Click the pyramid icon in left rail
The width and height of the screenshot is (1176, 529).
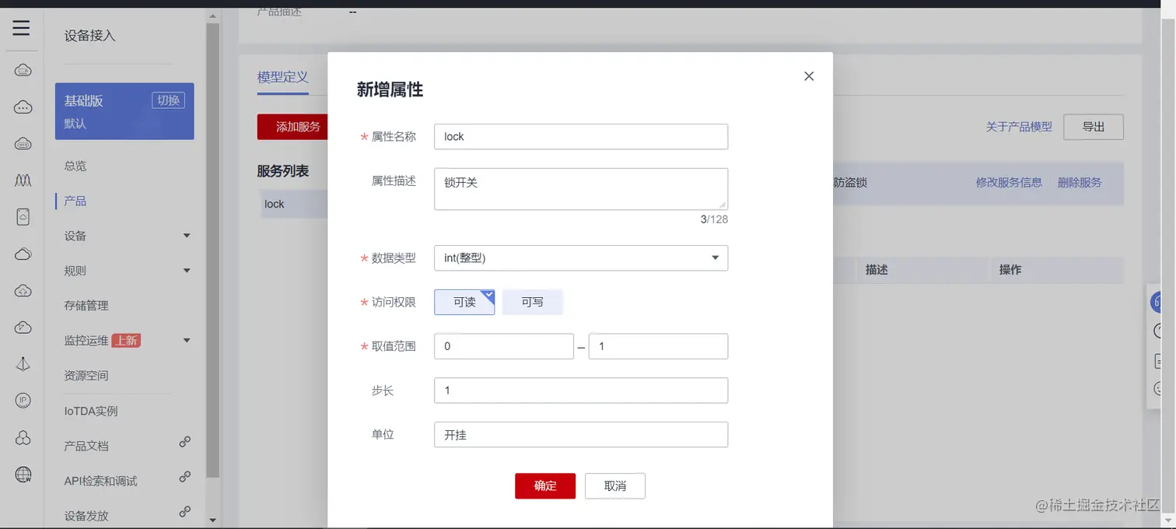point(23,364)
